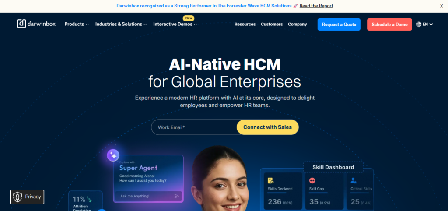This screenshot has width=448, height=211.
Task: Click the Schedule a Demo button
Action: [389, 25]
